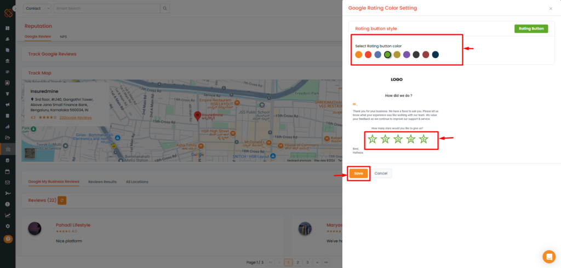Select Google My Business Reviews tab
Viewport: 561px width, 268px height.
54,182
